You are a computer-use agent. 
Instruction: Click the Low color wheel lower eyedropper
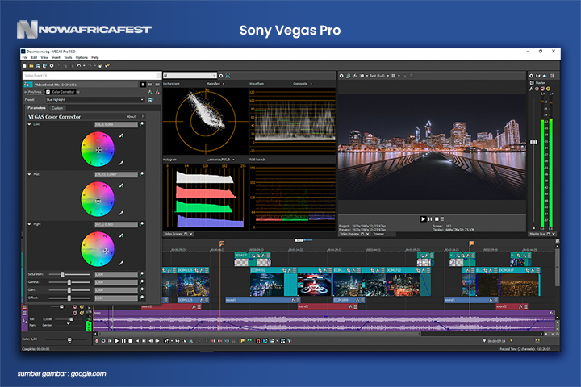pyautogui.click(x=121, y=163)
